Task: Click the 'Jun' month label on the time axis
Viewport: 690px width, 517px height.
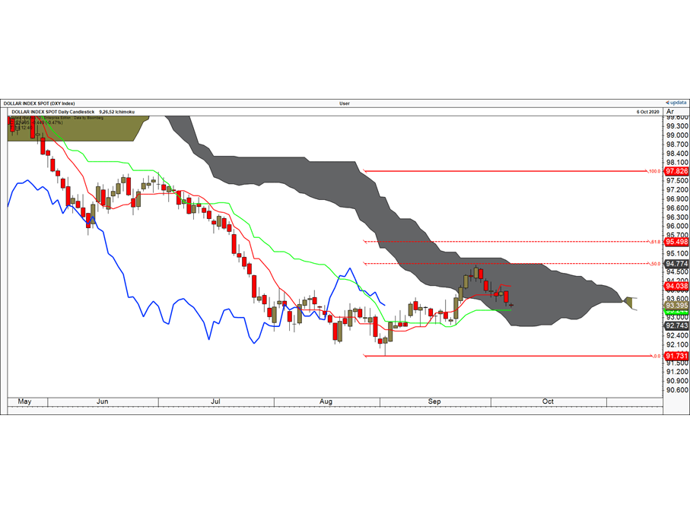Action: [103, 401]
